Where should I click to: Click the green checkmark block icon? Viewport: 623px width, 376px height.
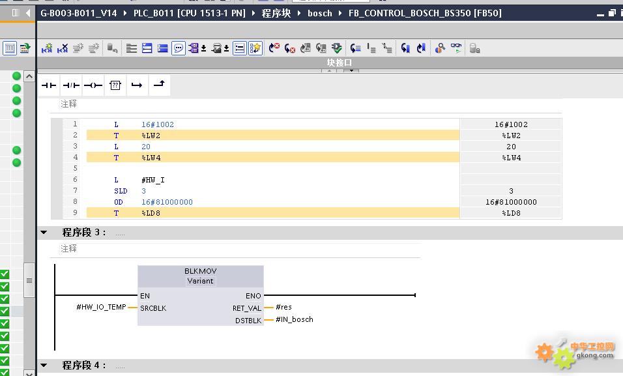coord(336,48)
